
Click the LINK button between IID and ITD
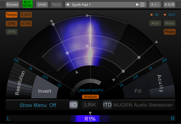click(90, 105)
